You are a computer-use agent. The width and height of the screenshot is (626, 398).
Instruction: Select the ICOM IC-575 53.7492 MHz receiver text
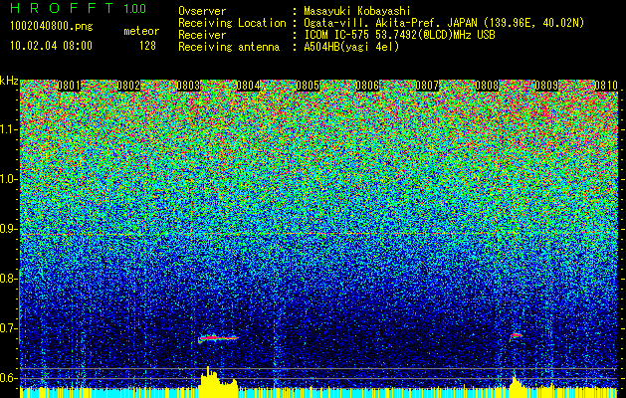[399, 35]
